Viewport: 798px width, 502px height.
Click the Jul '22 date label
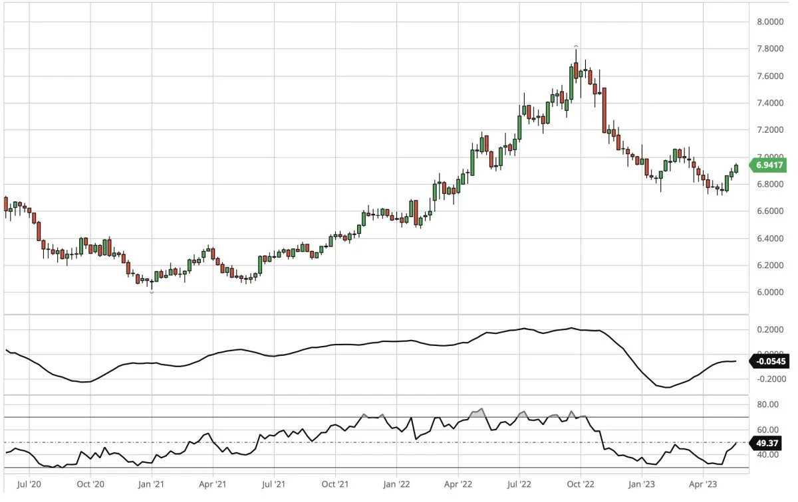point(519,485)
